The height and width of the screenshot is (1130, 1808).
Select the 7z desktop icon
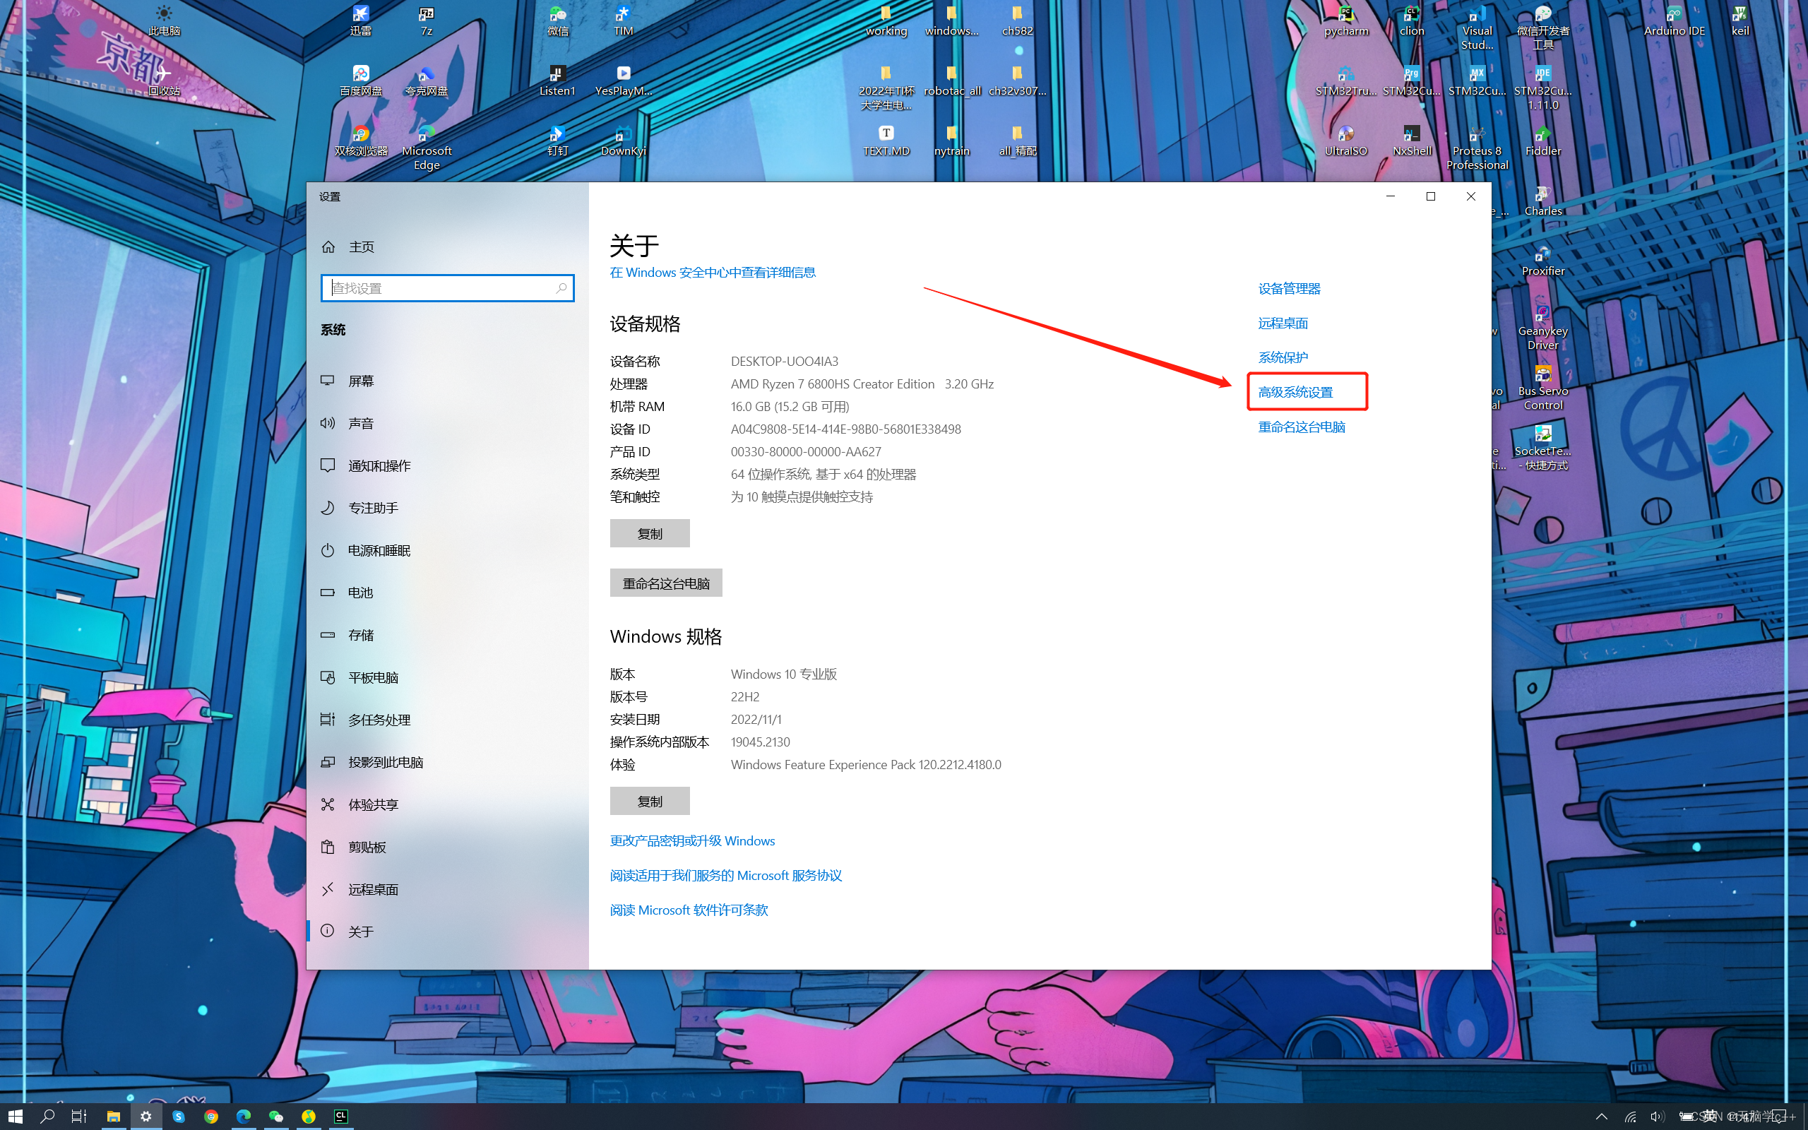click(x=427, y=20)
